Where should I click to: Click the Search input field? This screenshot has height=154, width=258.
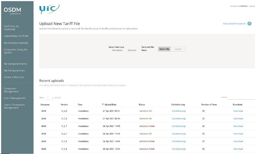(x=241, y=97)
